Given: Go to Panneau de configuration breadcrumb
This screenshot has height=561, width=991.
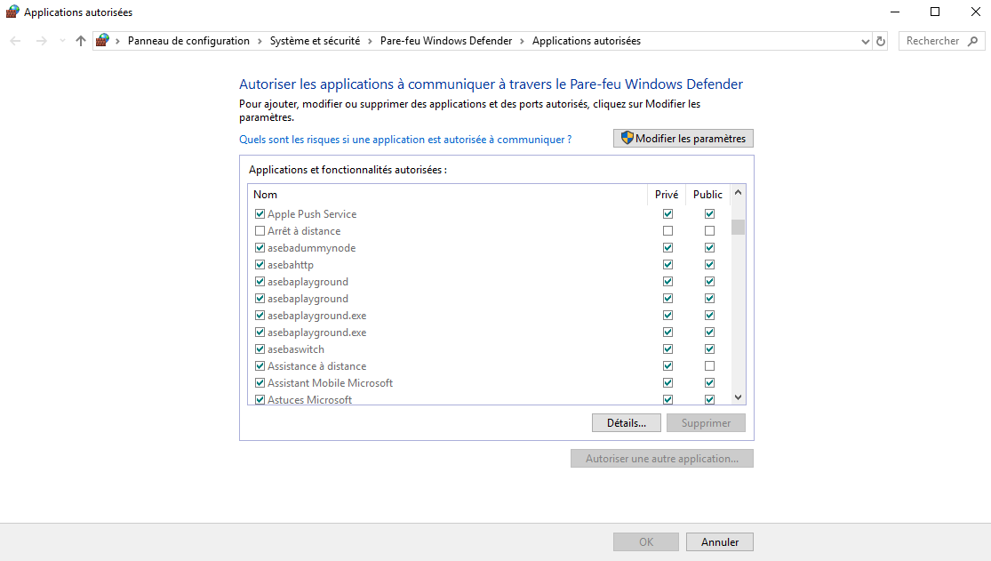Looking at the screenshot, I should tap(188, 41).
